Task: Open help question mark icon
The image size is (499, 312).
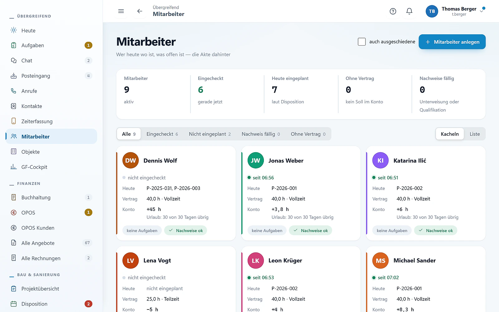Action: pos(393,11)
